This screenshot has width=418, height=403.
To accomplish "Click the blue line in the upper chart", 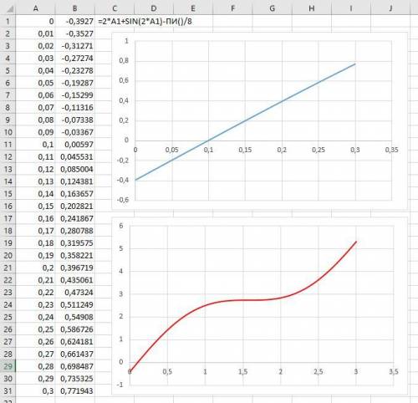I will coord(245,121).
